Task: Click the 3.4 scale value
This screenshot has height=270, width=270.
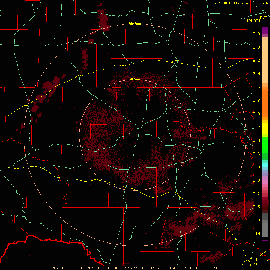Action: 256,140
